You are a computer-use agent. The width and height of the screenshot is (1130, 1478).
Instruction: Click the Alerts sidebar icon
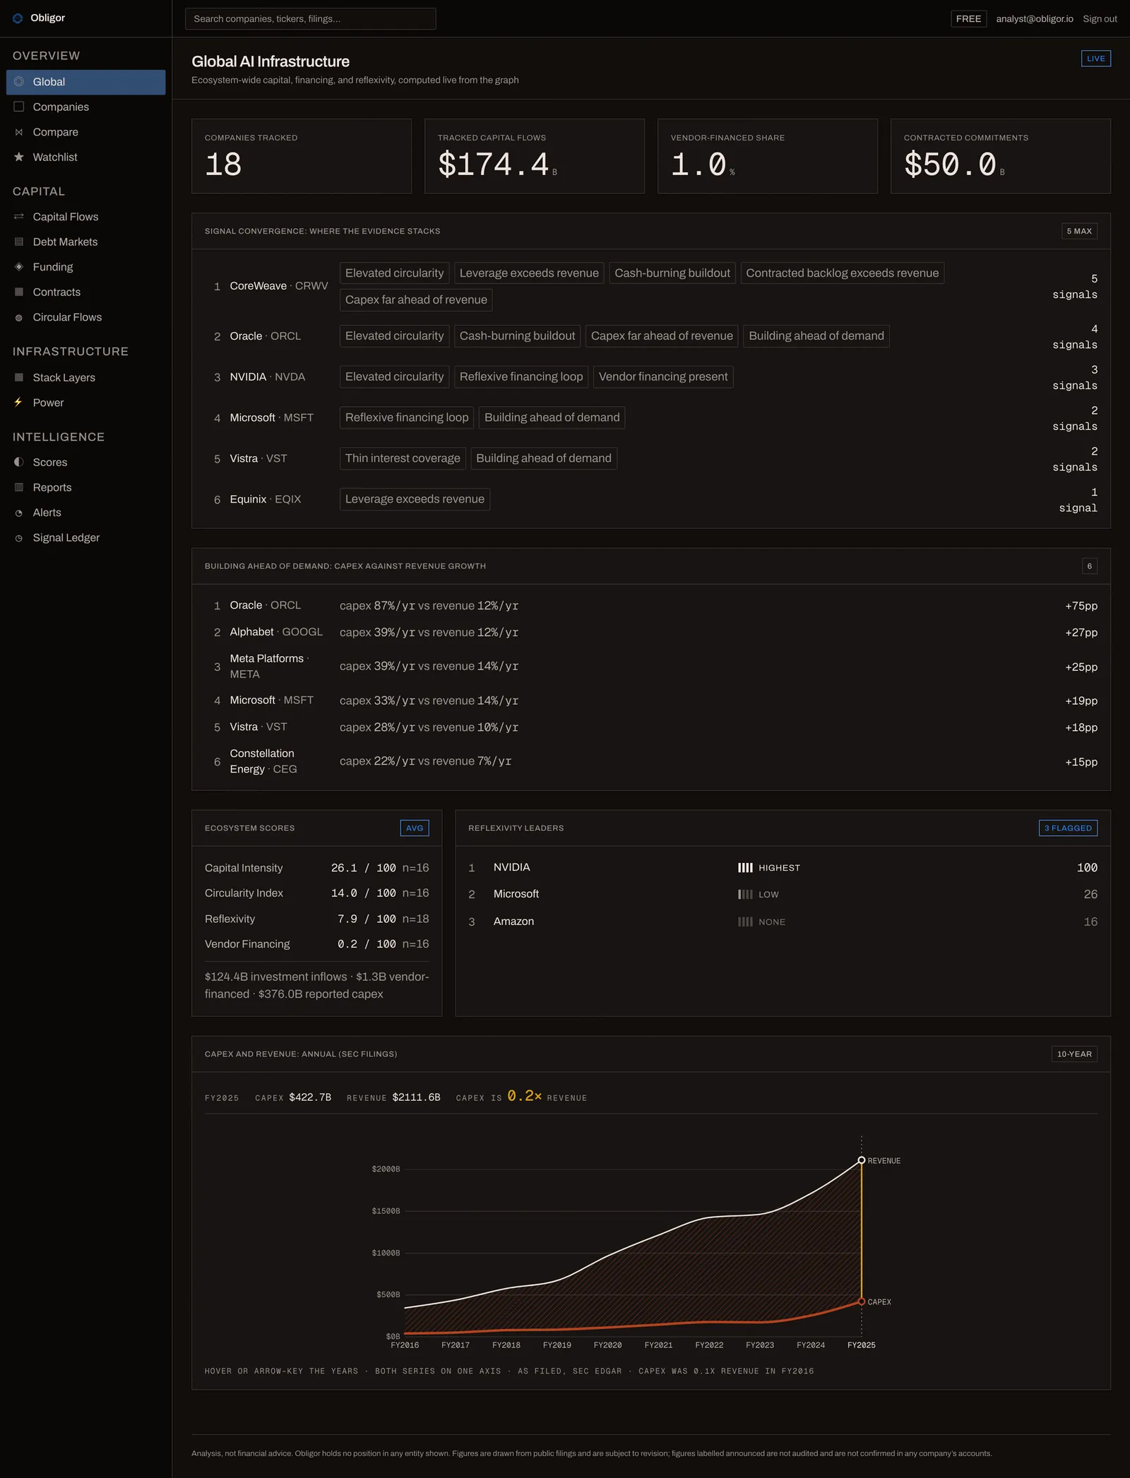click(x=19, y=513)
